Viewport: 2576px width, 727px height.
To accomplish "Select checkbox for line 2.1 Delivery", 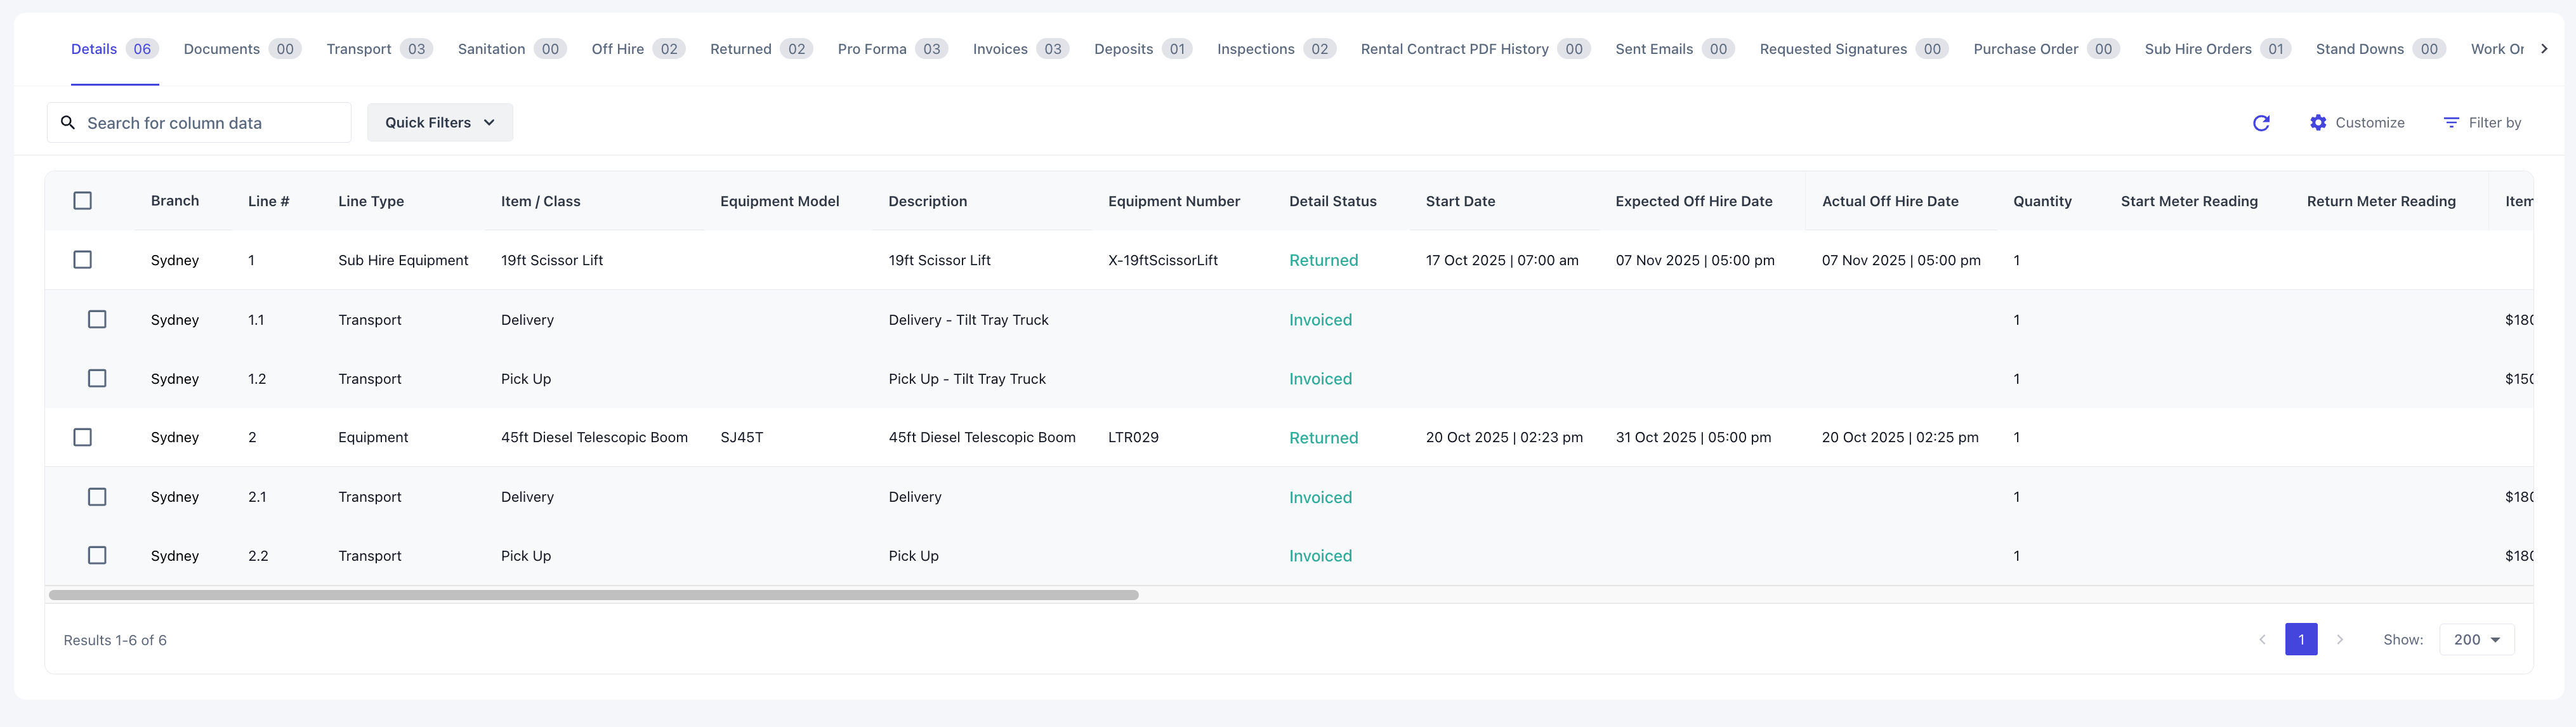I will pyautogui.click(x=97, y=497).
